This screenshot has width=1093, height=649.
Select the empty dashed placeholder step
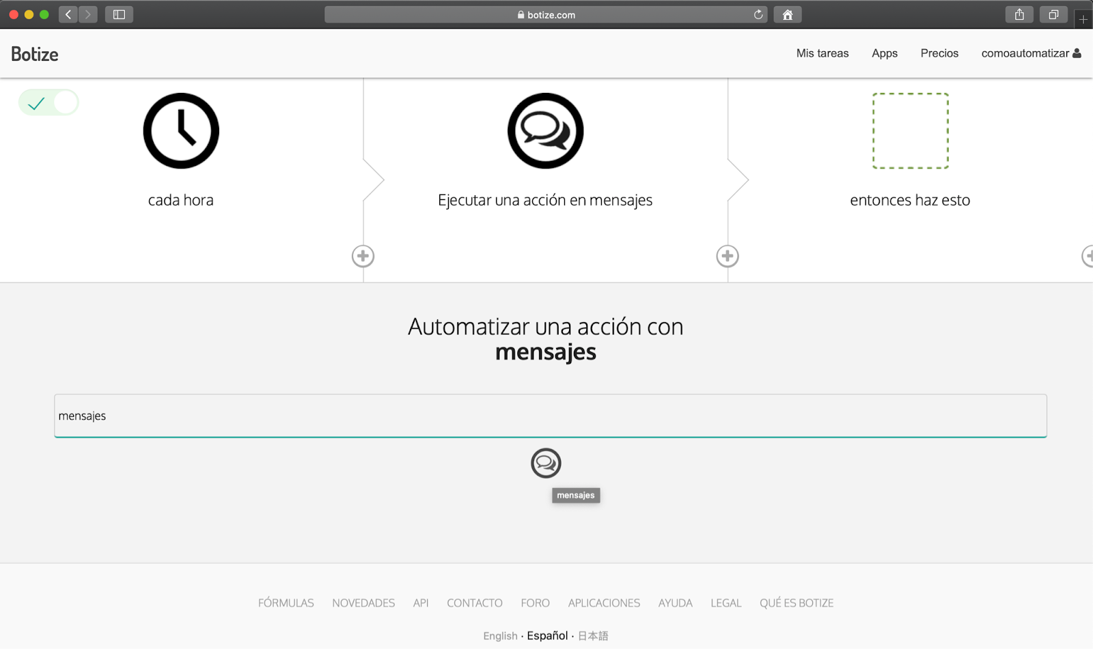click(x=910, y=131)
